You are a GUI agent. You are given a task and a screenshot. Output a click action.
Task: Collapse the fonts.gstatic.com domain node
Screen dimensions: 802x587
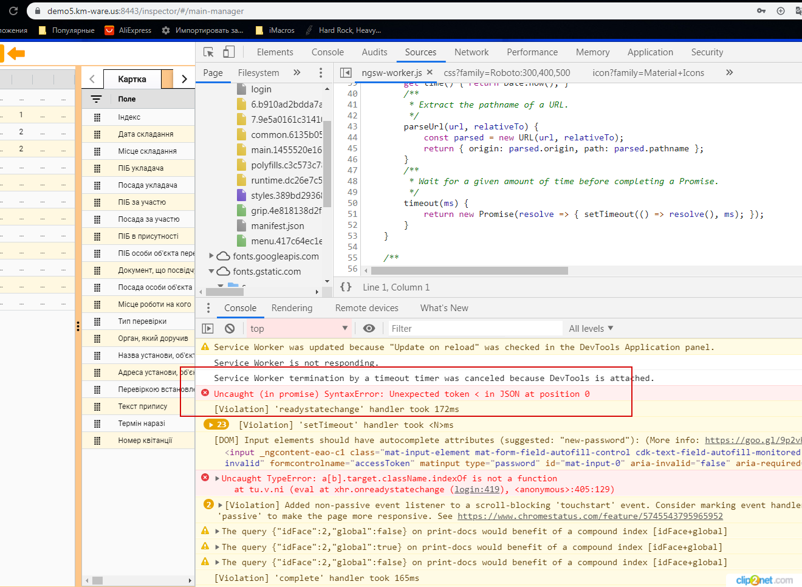(211, 272)
